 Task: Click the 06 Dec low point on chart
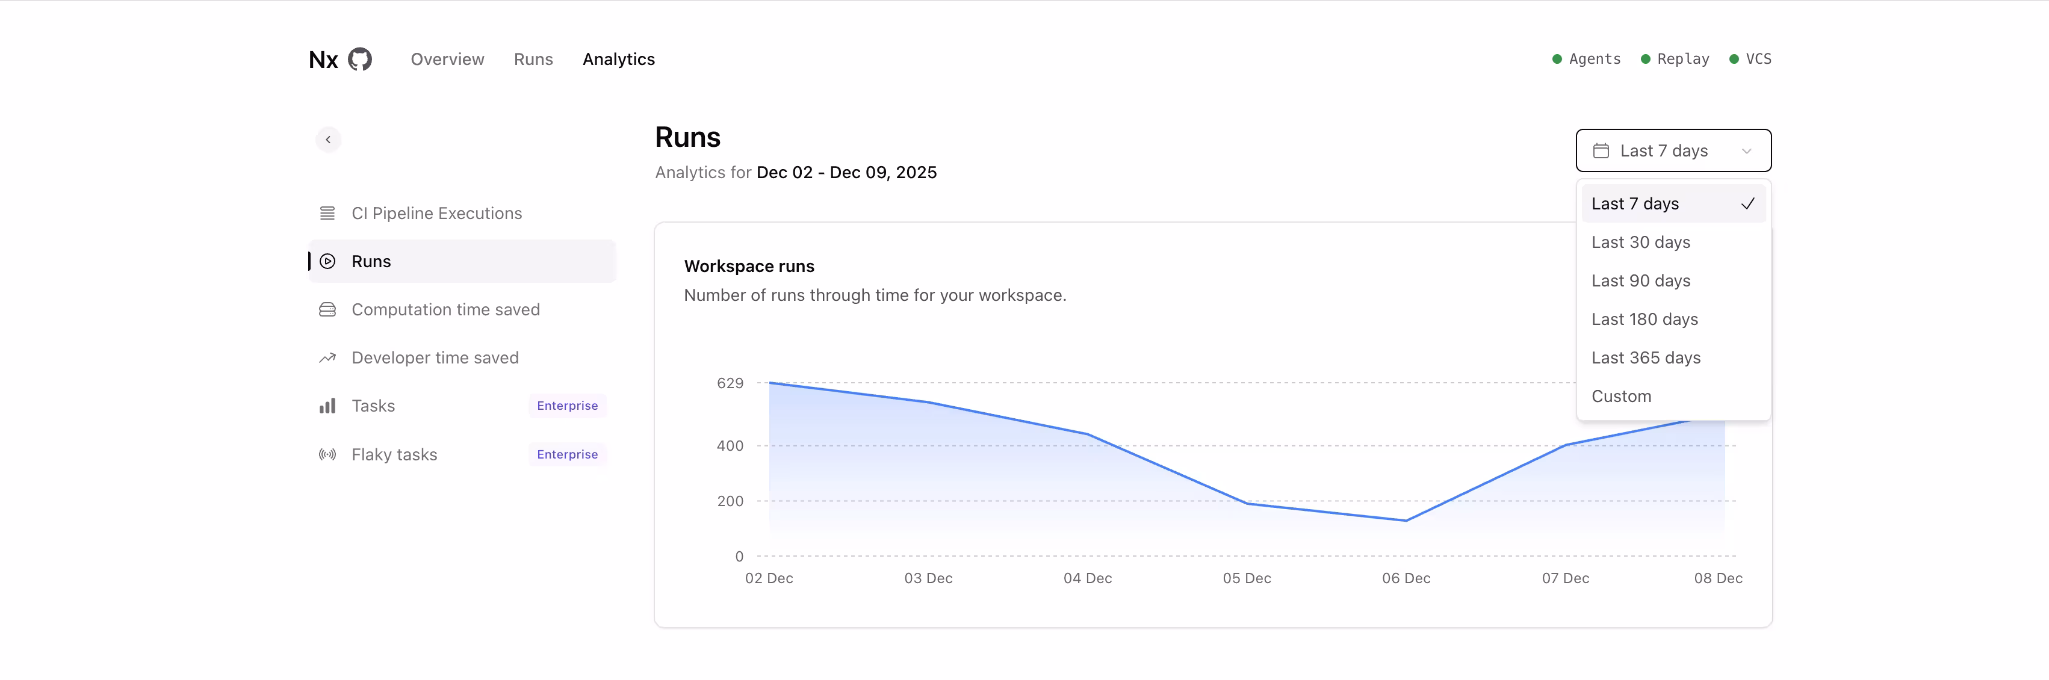[1406, 520]
